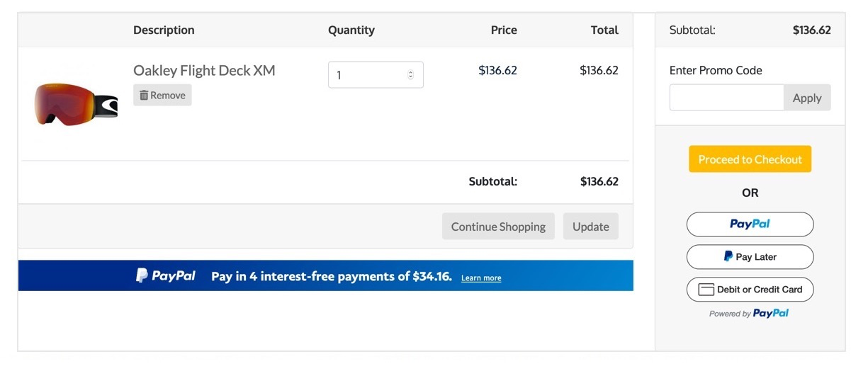
Task: Open the Oakley goggles product image
Action: pyautogui.click(x=76, y=103)
